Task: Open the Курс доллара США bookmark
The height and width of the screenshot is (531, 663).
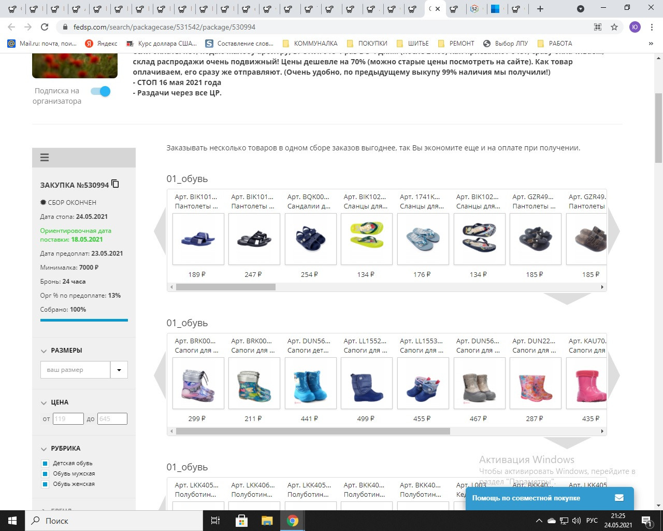Action: (162, 44)
